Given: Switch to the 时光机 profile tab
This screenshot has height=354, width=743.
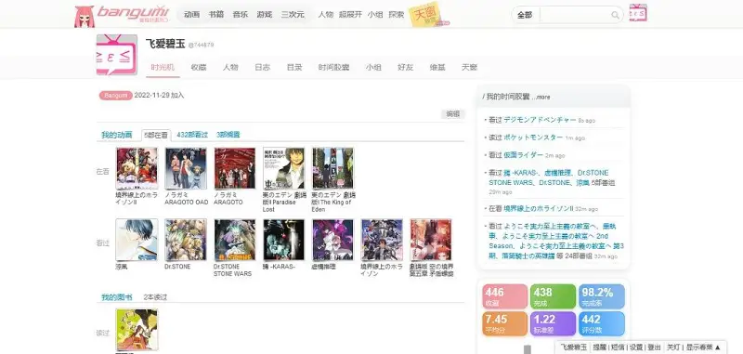Looking at the screenshot, I should (x=163, y=67).
